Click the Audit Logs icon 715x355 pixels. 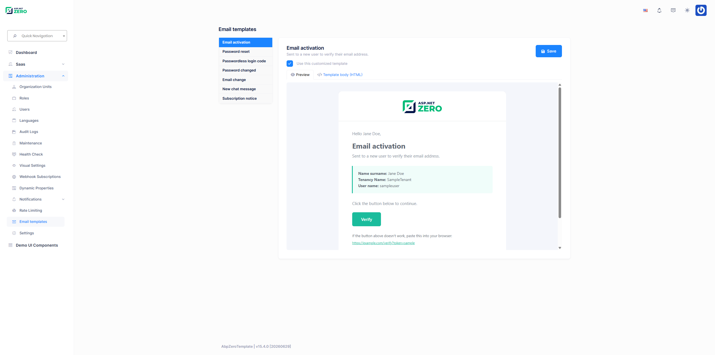tap(14, 132)
